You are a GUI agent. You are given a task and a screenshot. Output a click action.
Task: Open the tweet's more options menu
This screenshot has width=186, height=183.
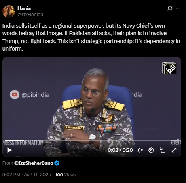tap(178, 8)
